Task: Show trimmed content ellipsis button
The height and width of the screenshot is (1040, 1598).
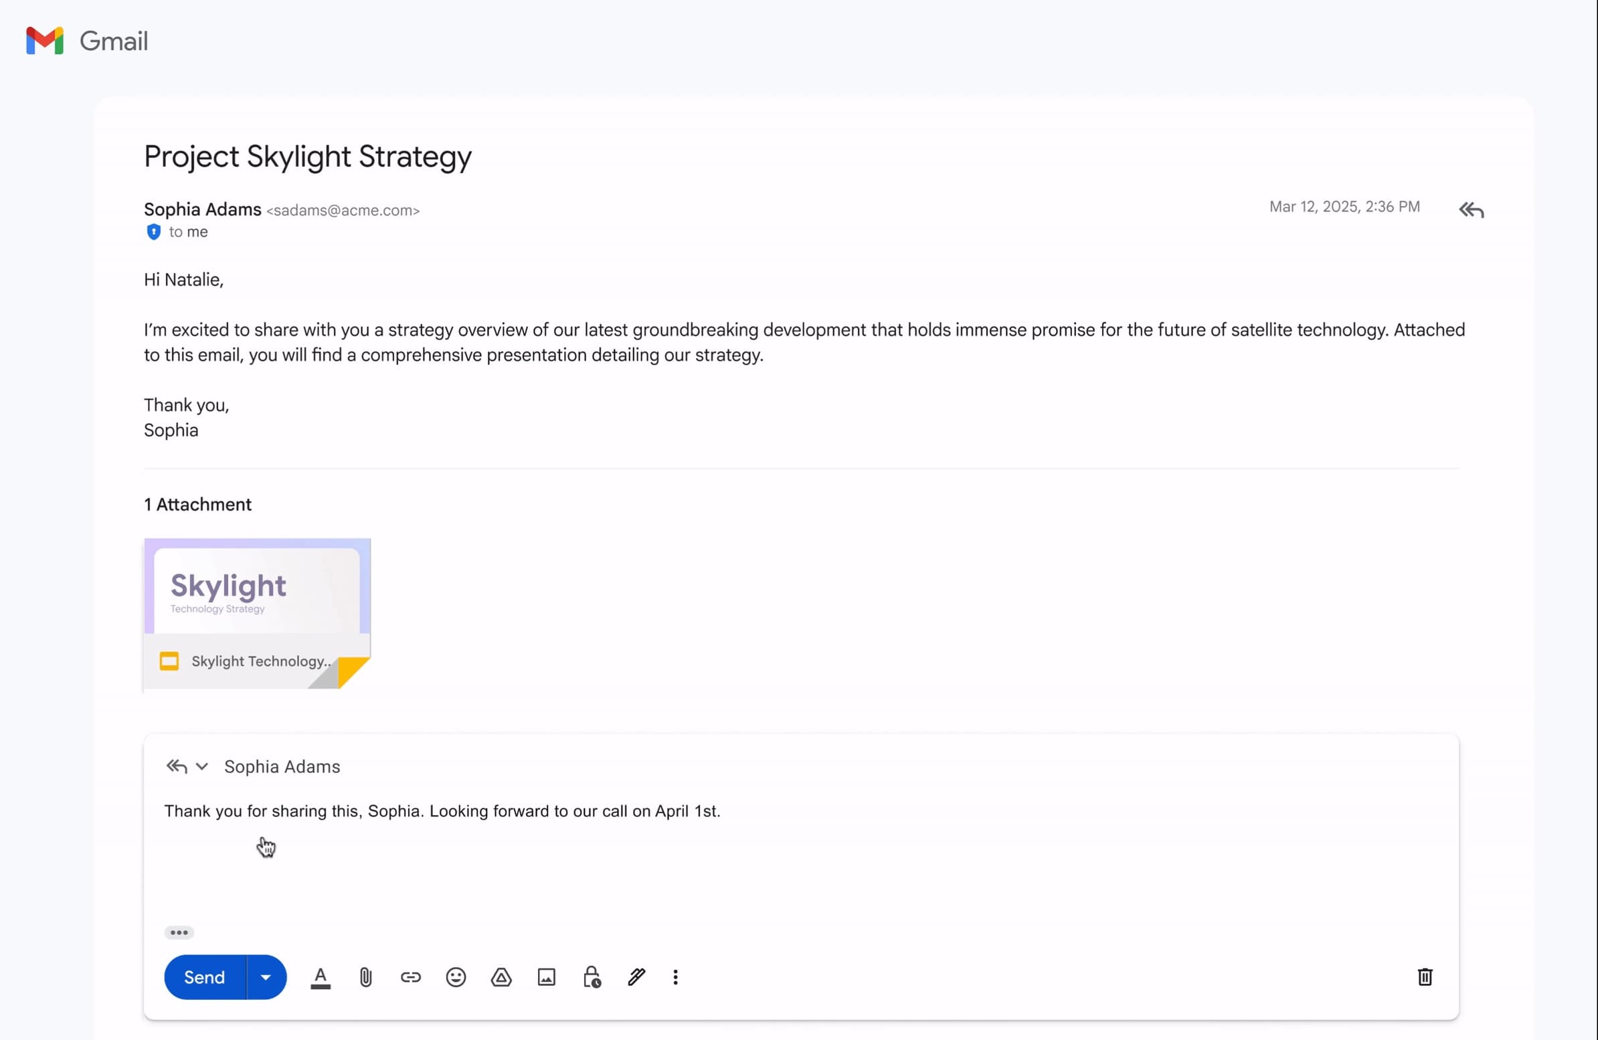Action: tap(179, 932)
